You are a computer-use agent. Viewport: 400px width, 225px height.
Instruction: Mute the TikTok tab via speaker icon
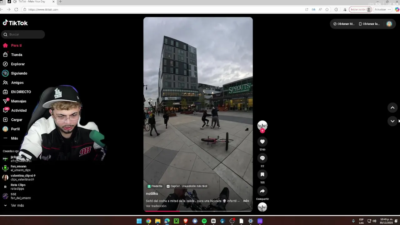(15, 2)
